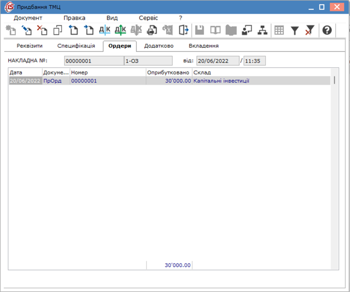Click the green ДК post entries icon
This screenshot has height=292, width=350.
pos(120,30)
